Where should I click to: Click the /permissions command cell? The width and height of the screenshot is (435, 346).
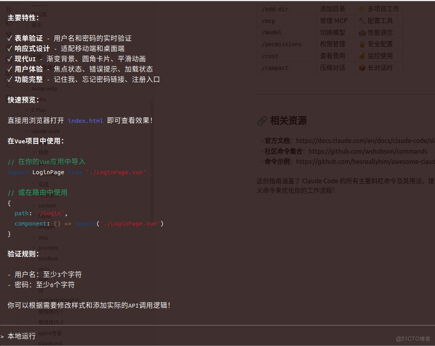287,44
